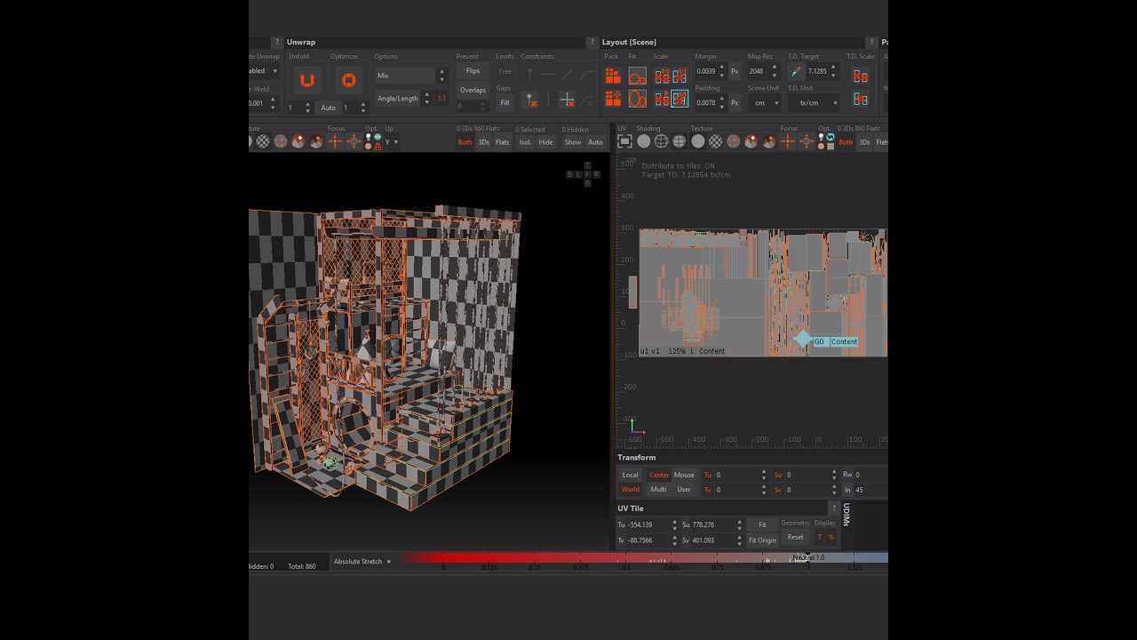This screenshot has height=640, width=1137.
Task: Click the first Focus arrows icon in UV view
Action: point(788,141)
